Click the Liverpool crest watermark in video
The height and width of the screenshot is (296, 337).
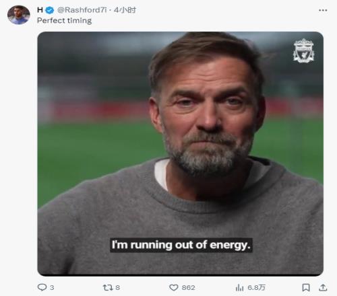coord(303,50)
